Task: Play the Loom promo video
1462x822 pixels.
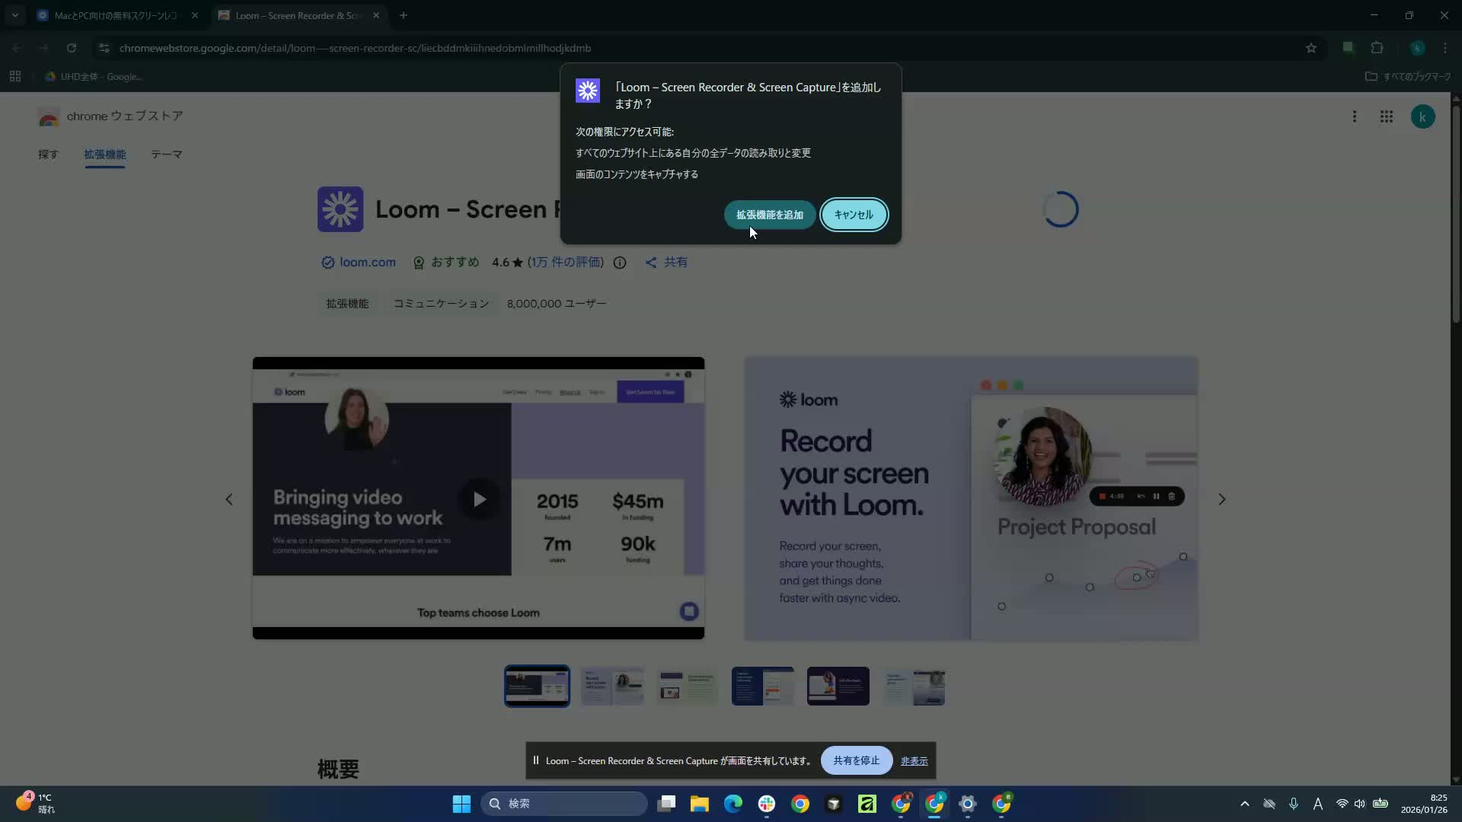Action: pyautogui.click(x=479, y=499)
